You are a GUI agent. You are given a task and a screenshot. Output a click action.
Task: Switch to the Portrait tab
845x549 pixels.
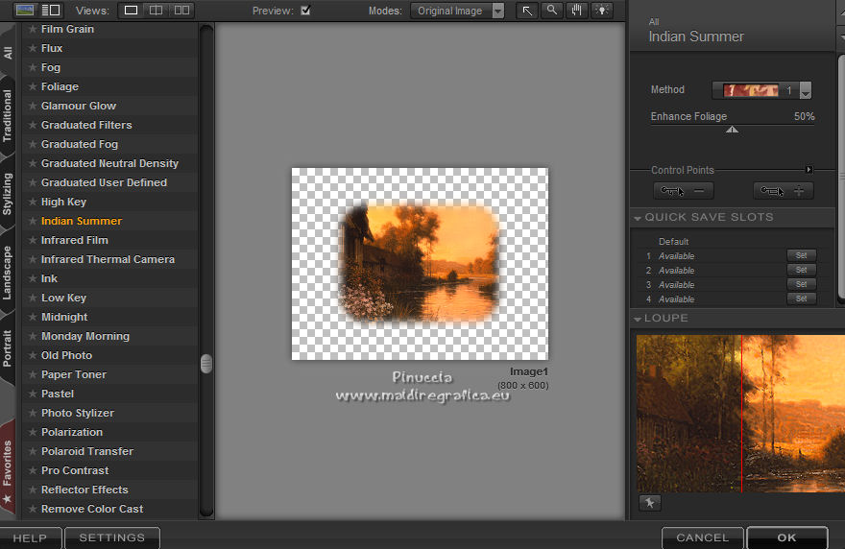pos(8,348)
